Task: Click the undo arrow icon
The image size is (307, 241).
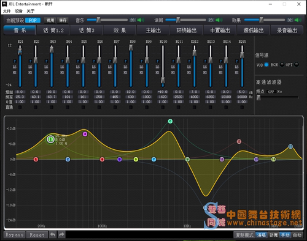Action: 53,235
